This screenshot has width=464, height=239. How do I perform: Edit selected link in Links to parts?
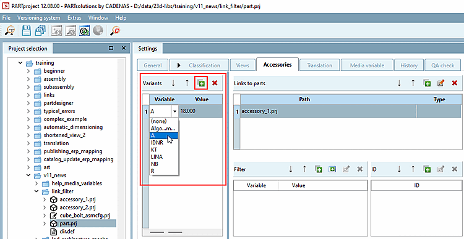pyautogui.click(x=441, y=83)
